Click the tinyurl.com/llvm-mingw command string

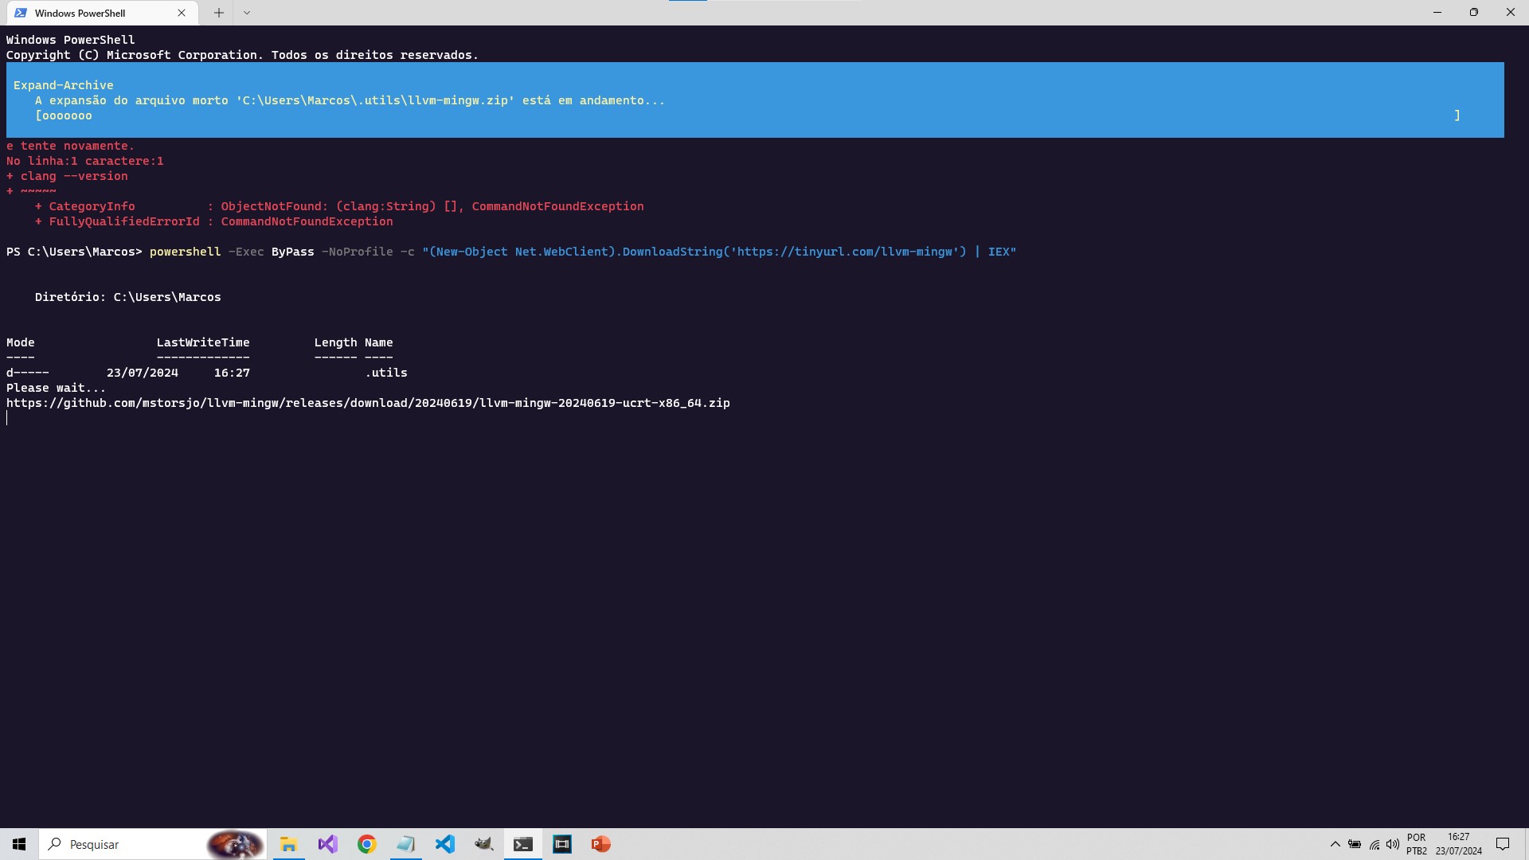(x=719, y=252)
